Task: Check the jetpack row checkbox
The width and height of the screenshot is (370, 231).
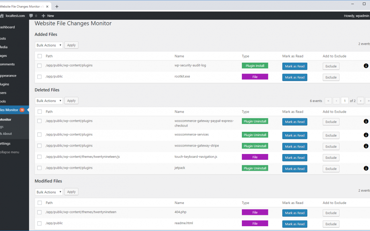Action: pyautogui.click(x=39, y=168)
